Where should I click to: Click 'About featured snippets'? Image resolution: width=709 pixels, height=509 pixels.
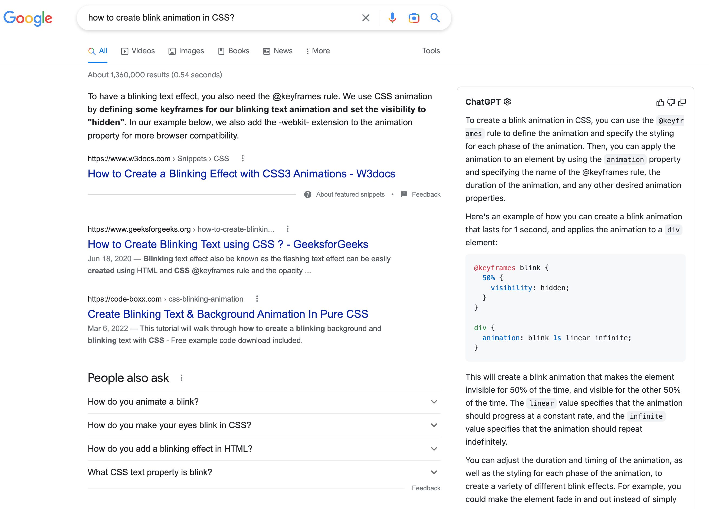350,194
